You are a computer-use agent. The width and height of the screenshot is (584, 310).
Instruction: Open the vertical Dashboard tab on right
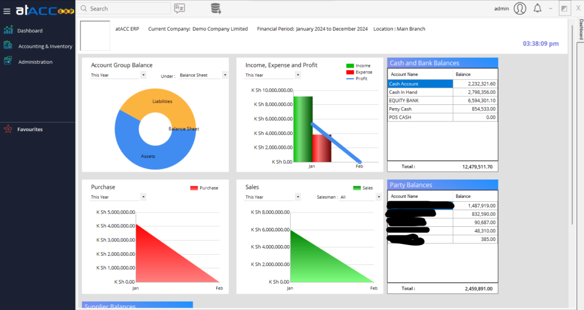point(581,30)
